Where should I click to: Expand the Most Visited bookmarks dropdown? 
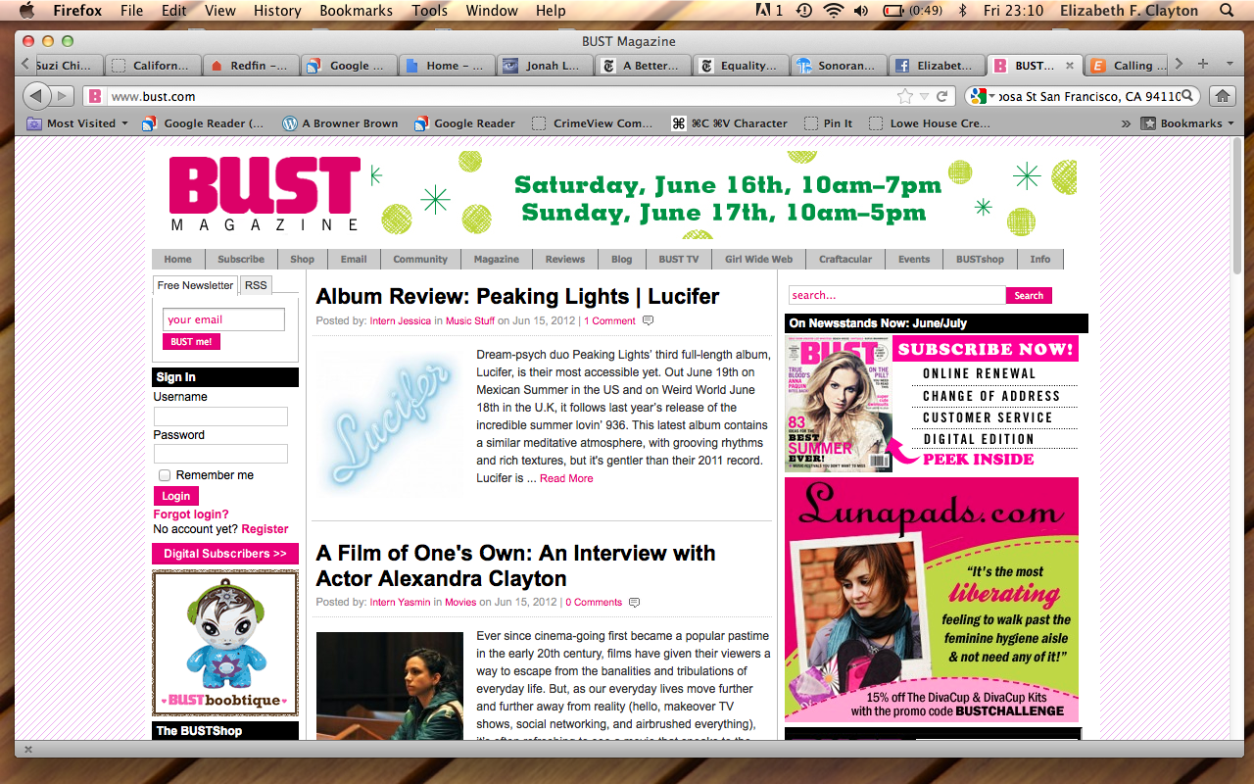click(124, 123)
